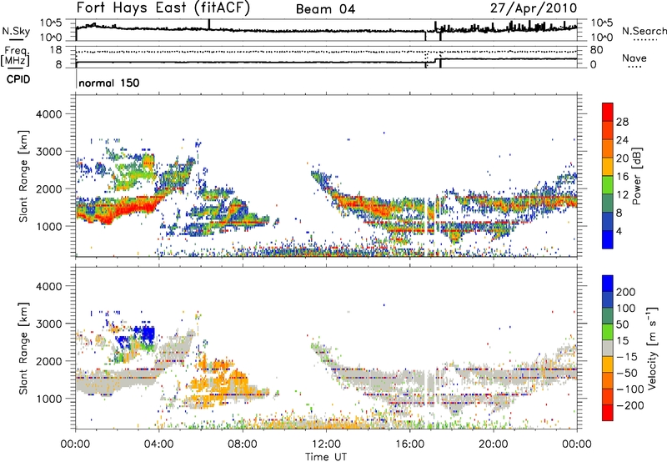Click the '3000' tick of the power panel
The width and height of the screenshot is (667, 462).
point(49,152)
